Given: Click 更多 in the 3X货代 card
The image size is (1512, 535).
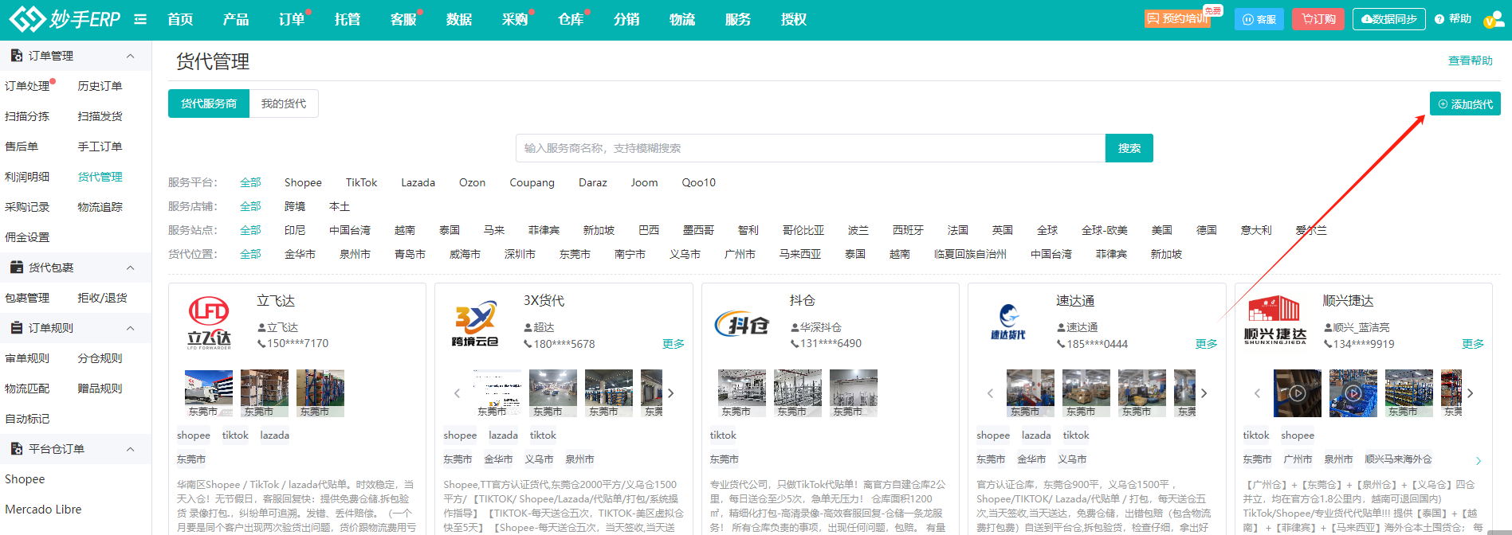Looking at the screenshot, I should tap(674, 344).
